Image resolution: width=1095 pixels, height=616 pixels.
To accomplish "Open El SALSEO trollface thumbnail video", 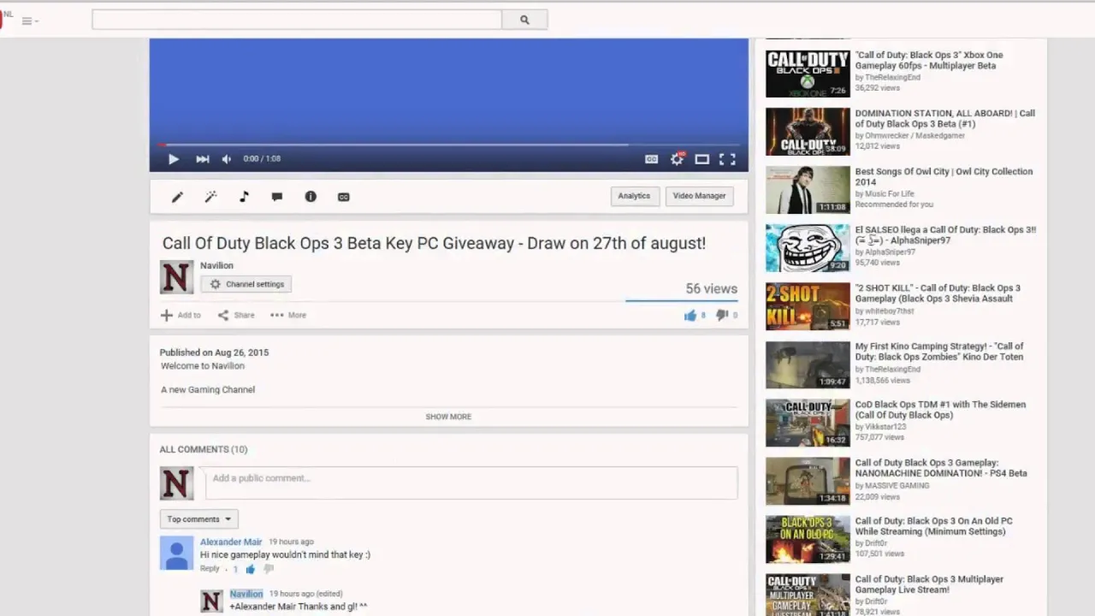I will 808,248.
